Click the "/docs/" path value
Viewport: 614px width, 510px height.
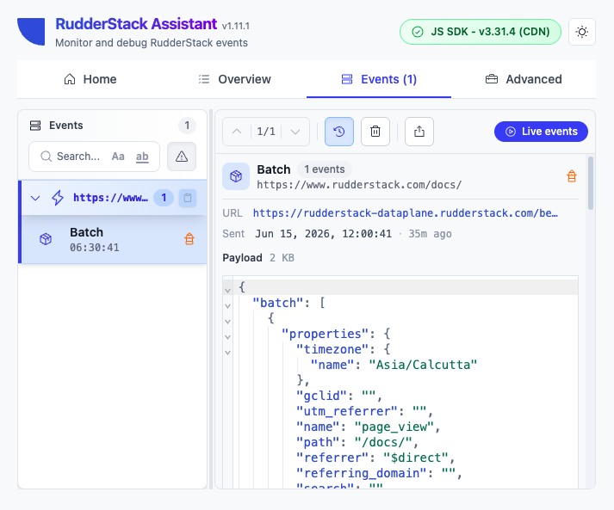click(383, 442)
